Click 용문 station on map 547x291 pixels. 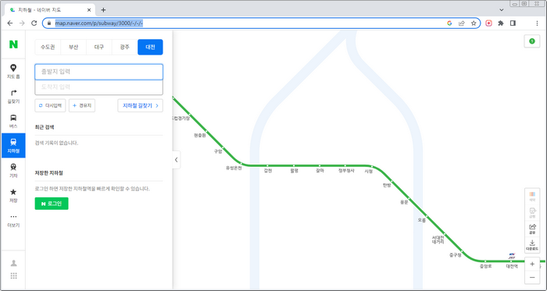coord(404,202)
